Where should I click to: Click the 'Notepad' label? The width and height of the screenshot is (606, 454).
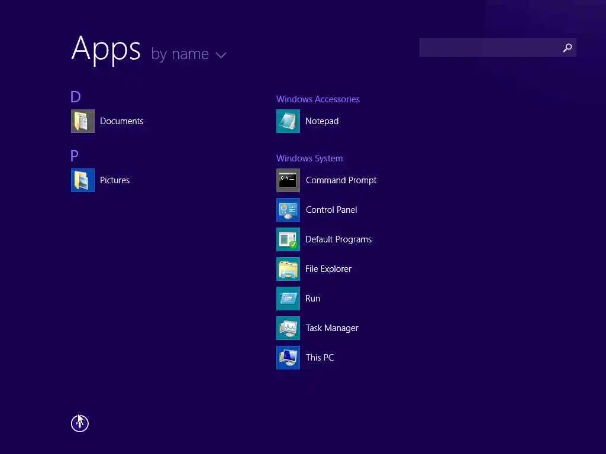pyautogui.click(x=322, y=121)
